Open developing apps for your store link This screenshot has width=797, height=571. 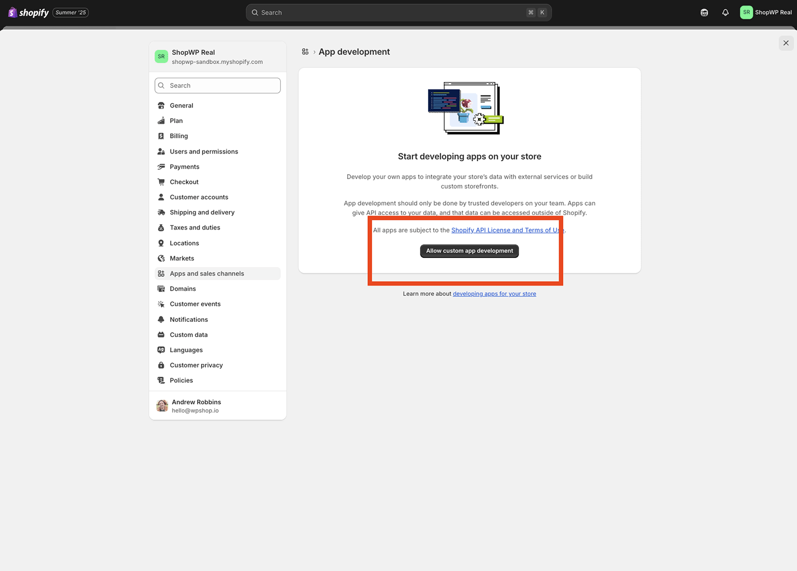494,294
